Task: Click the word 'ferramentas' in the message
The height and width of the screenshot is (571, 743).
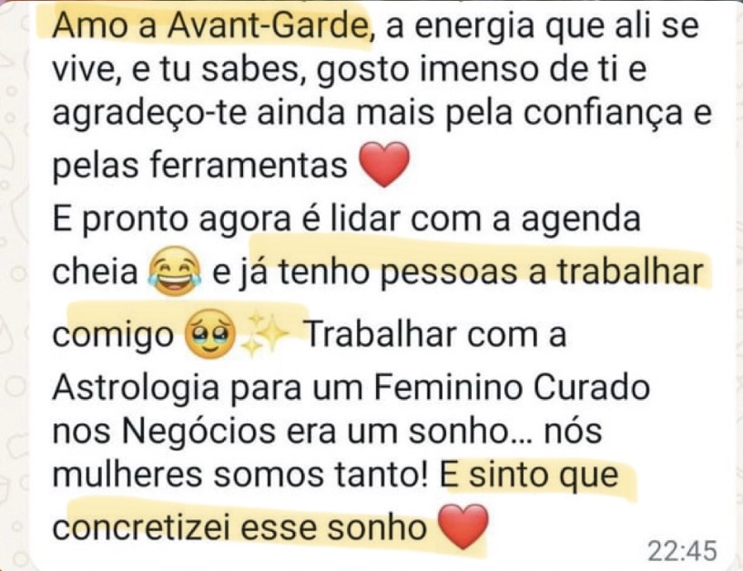Action: [x=249, y=166]
